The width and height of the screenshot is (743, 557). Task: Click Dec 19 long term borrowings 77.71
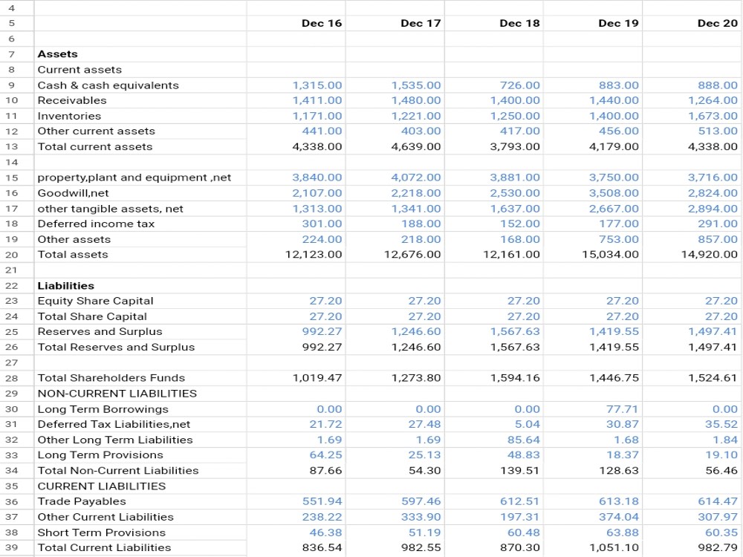[623, 409]
